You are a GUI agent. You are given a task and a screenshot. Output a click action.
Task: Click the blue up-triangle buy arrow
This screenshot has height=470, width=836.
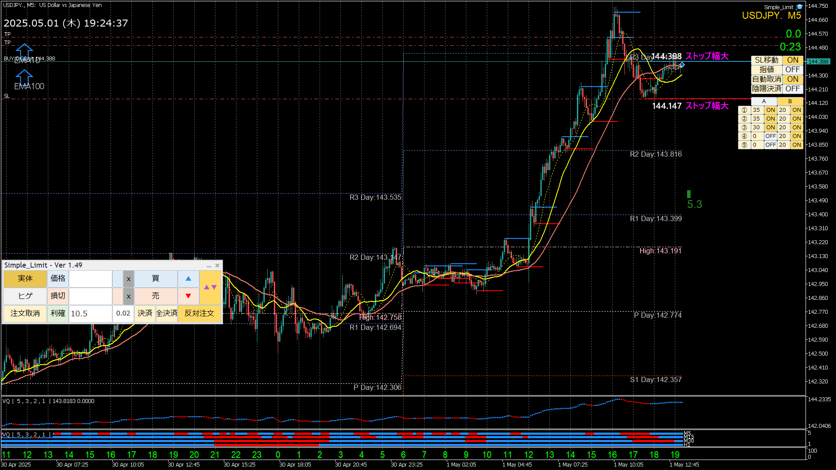(188, 279)
